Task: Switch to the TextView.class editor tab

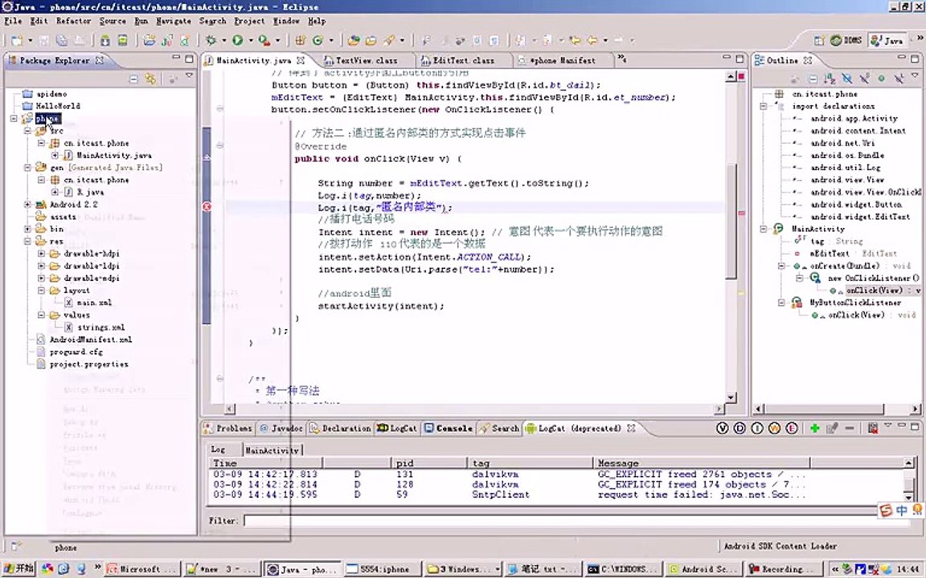Action: [367, 60]
